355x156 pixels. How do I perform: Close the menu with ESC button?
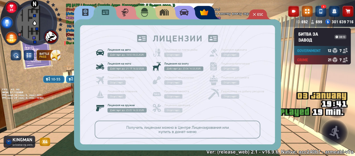coord(258,14)
